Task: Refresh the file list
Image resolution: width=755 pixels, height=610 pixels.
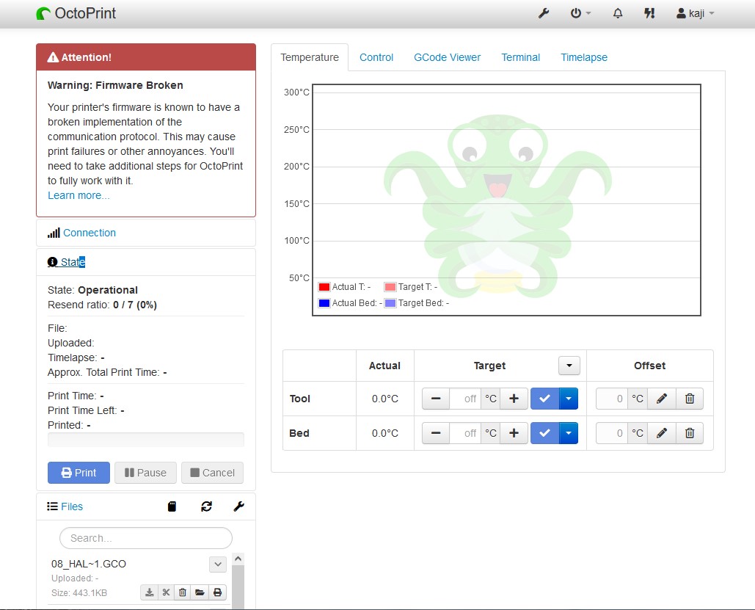Action: (x=207, y=506)
